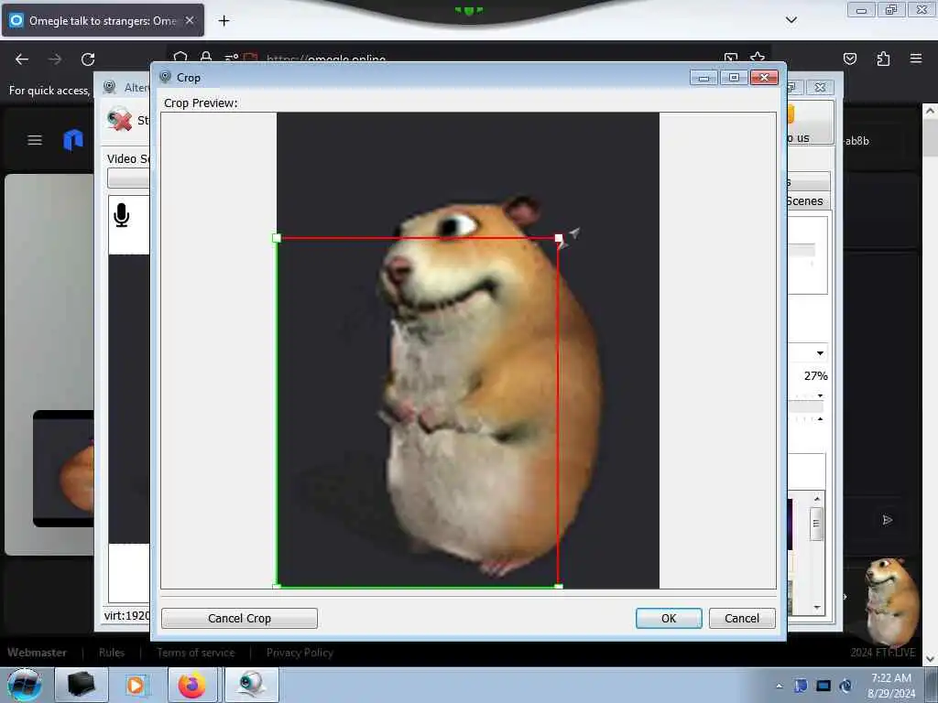This screenshot has height=703, width=938.
Task: Click the top-right crop handle
Action: (559, 238)
